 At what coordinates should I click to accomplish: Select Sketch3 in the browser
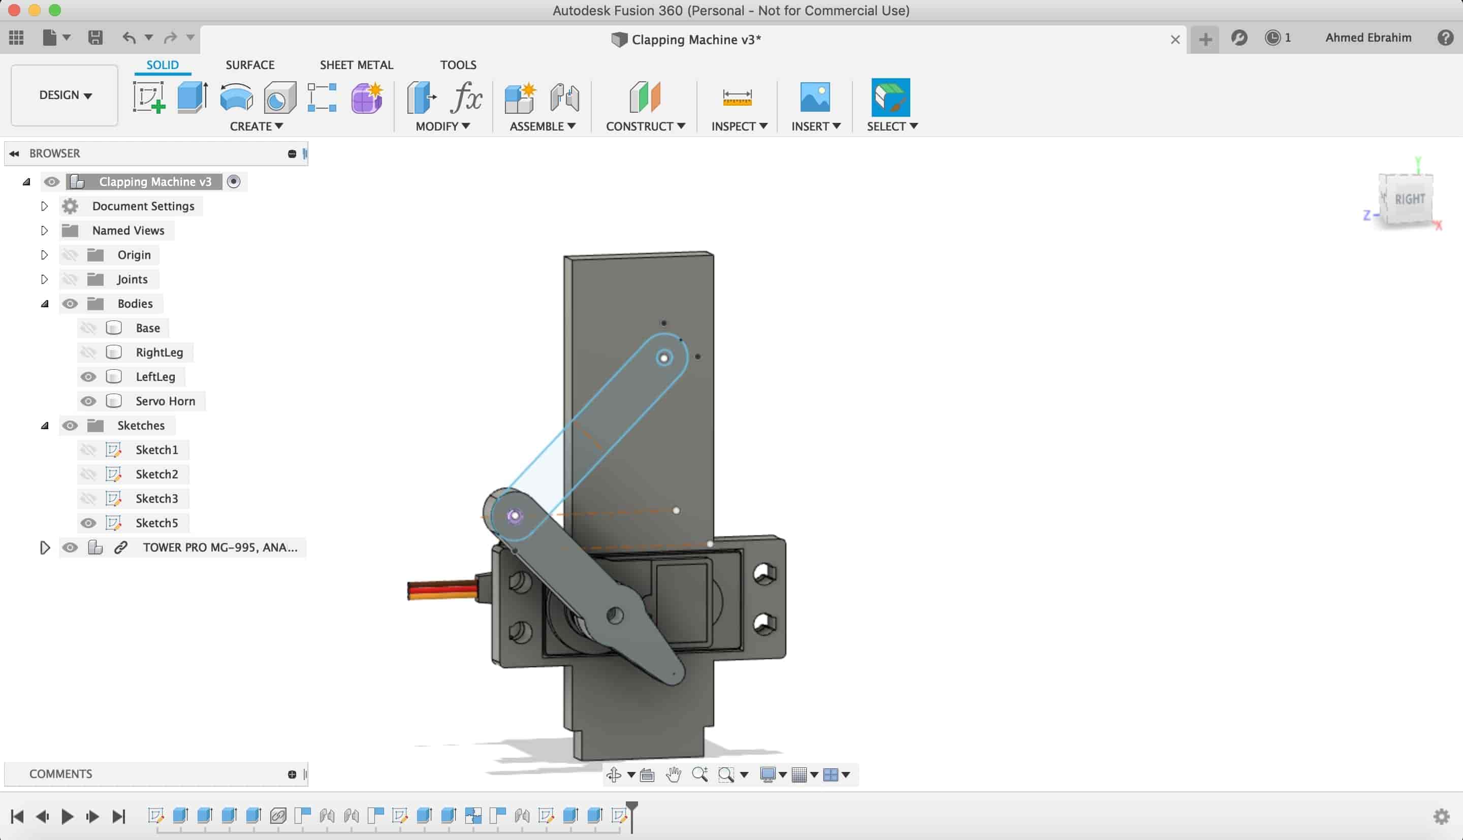(x=156, y=498)
